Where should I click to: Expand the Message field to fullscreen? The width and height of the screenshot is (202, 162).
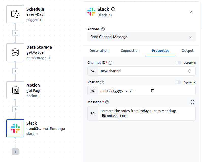(x=193, y=102)
